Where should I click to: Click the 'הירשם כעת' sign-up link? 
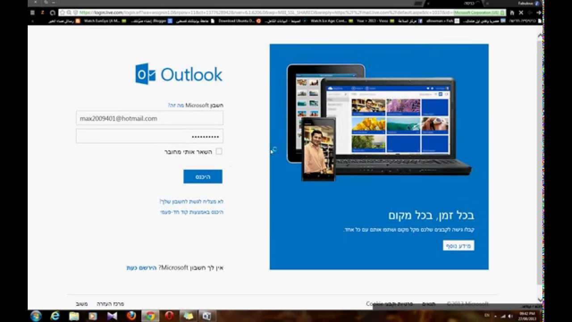click(141, 268)
